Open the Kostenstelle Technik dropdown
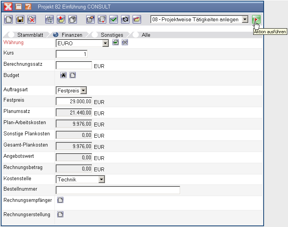Image resolution: width=288 pixels, height=227 pixels. coord(102,179)
